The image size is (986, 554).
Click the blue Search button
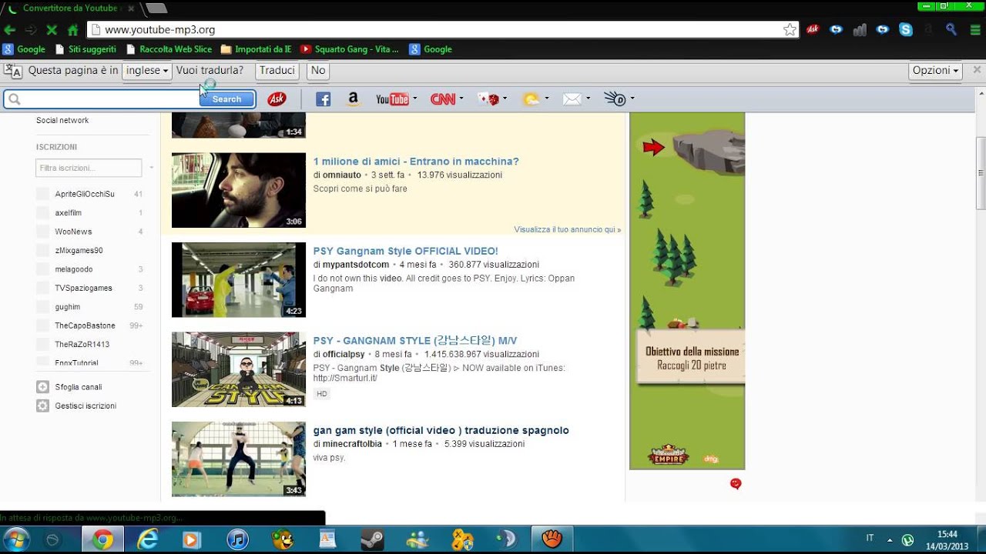click(x=226, y=99)
